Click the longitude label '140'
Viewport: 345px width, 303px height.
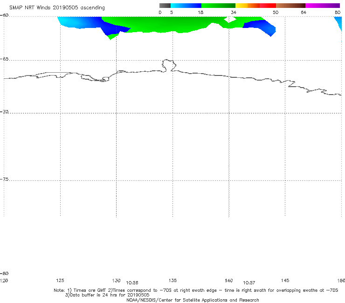coord(229,280)
